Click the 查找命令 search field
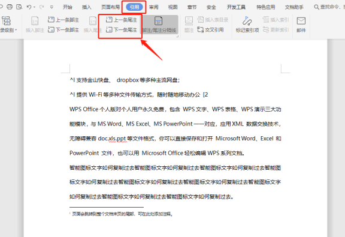This screenshot has height=237, width=345. [x=329, y=7]
